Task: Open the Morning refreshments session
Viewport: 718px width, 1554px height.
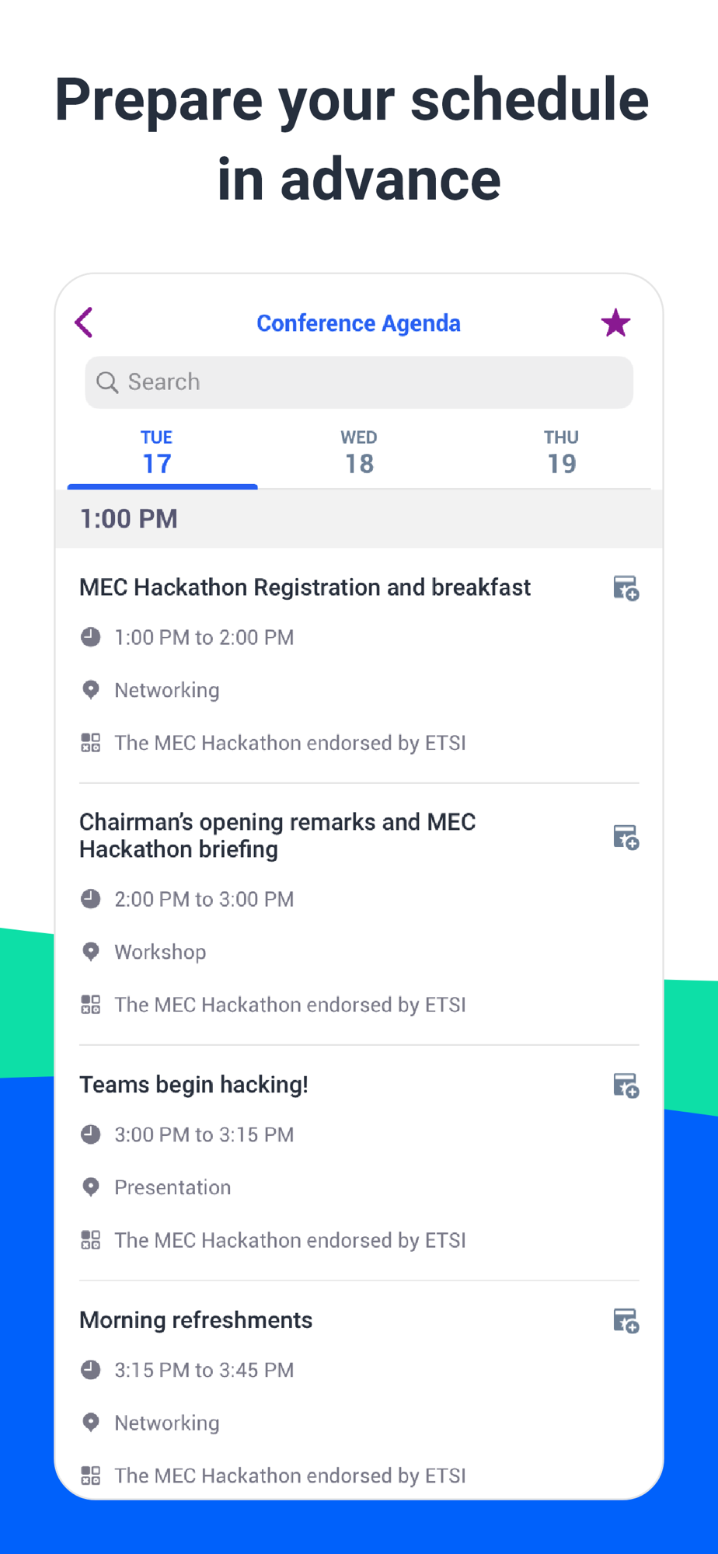Action: (x=196, y=1320)
